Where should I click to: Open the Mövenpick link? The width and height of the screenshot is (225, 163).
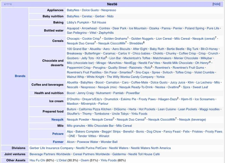(x=88, y=104)
